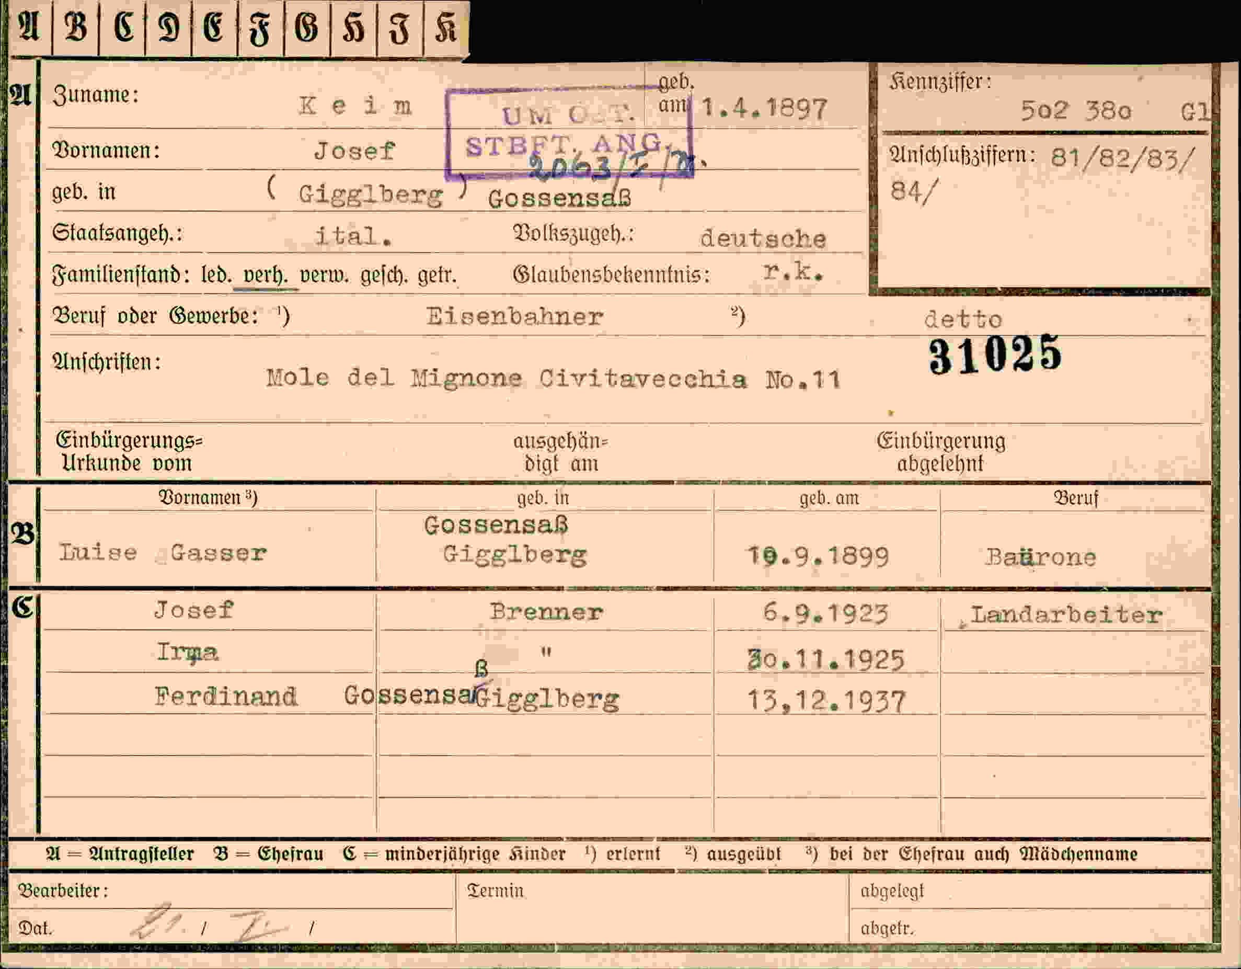Click child name 'Irma'
This screenshot has height=969, width=1241.
click(187, 653)
